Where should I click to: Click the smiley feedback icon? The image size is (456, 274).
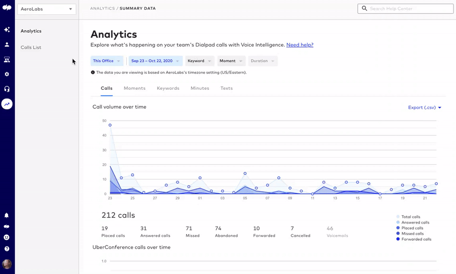click(6, 237)
